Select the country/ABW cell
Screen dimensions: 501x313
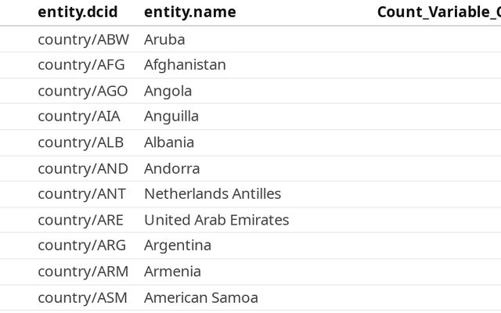(83, 39)
